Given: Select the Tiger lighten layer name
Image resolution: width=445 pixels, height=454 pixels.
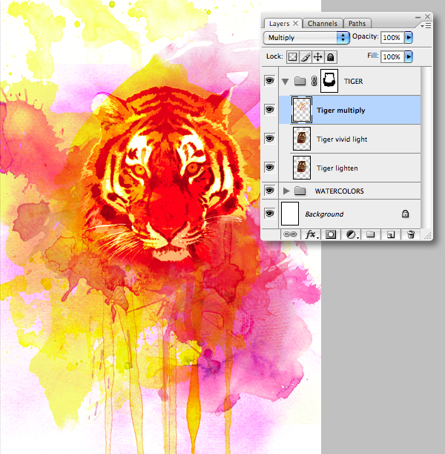Looking at the screenshot, I should [337, 168].
